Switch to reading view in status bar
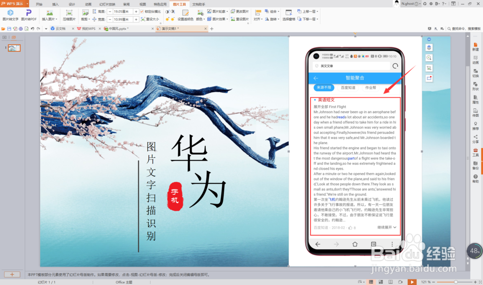 click(x=390, y=282)
